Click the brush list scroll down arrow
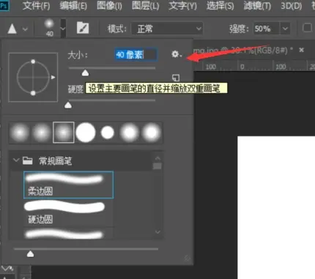Image resolution: width=315 pixels, height=279 pixels. click(x=157, y=232)
